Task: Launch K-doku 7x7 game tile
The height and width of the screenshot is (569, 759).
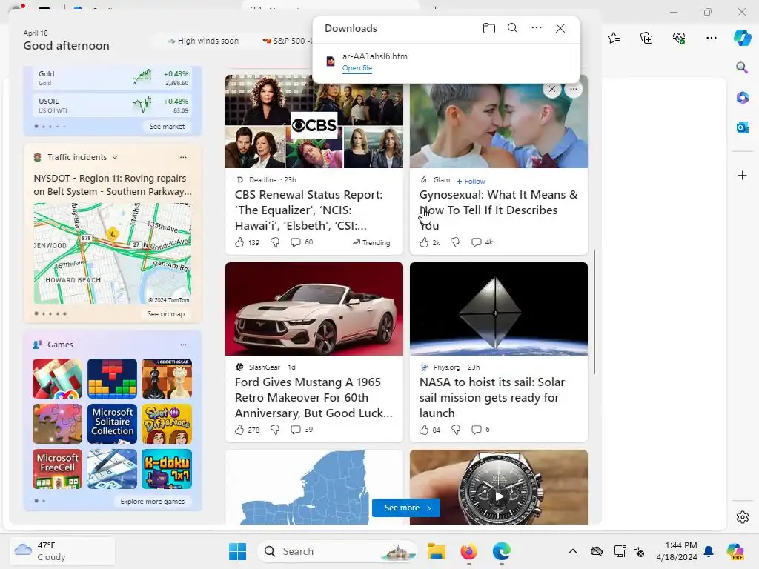Action: point(167,469)
